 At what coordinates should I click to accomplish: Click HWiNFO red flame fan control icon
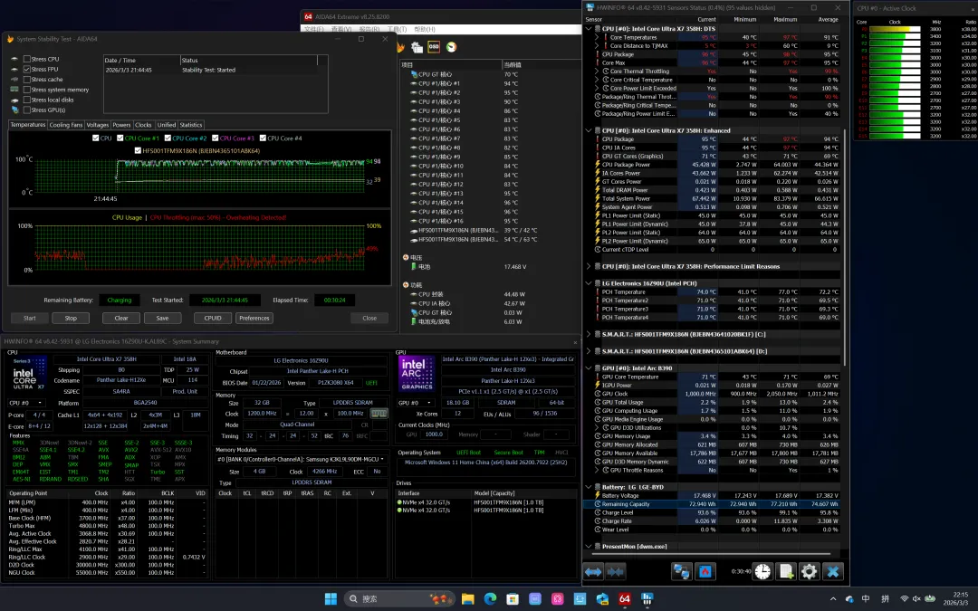pos(705,571)
